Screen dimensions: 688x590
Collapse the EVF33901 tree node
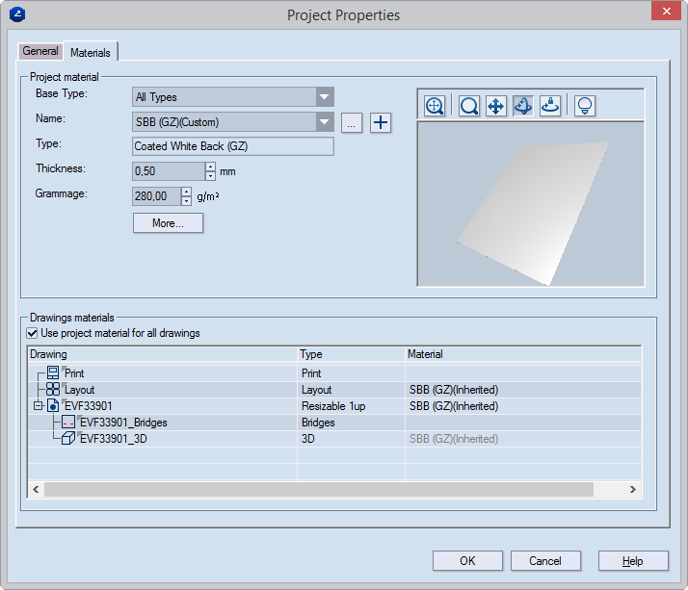(x=39, y=406)
